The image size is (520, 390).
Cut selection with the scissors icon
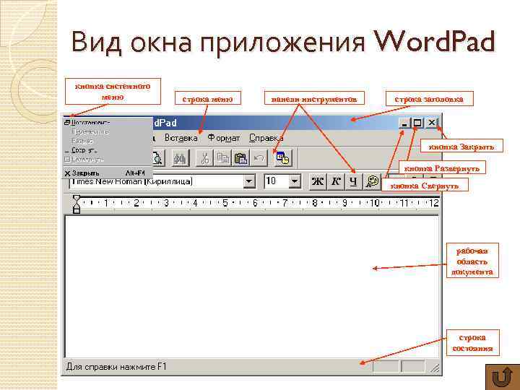[204, 158]
